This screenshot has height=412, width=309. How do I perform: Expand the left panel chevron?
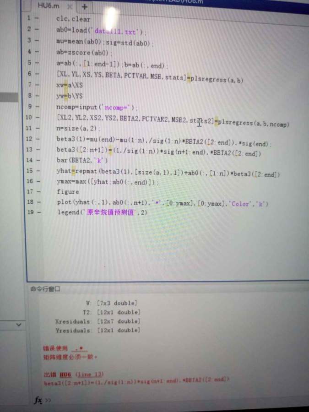pos(19,325)
